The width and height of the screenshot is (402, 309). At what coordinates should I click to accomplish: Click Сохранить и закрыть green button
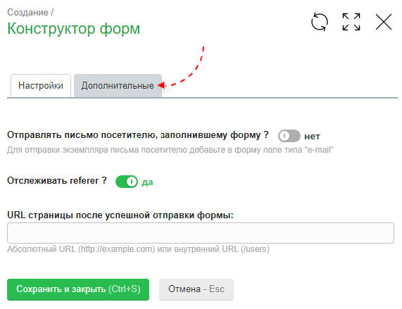point(78,289)
